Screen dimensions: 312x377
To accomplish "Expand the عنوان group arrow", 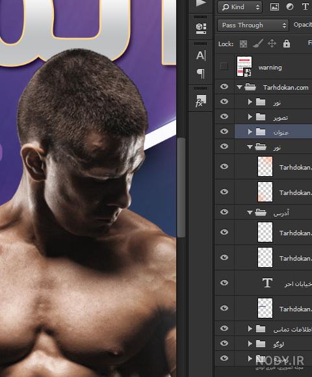I will [x=250, y=131].
